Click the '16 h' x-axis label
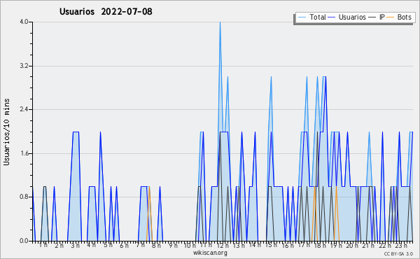 (x=288, y=246)
